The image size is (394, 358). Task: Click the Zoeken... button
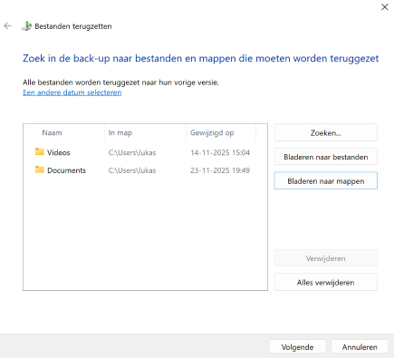[325, 132]
